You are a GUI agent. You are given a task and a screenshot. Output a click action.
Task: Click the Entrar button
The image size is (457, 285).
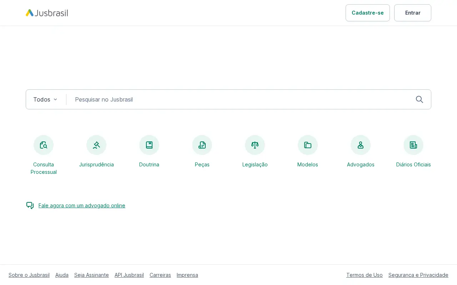tap(413, 13)
